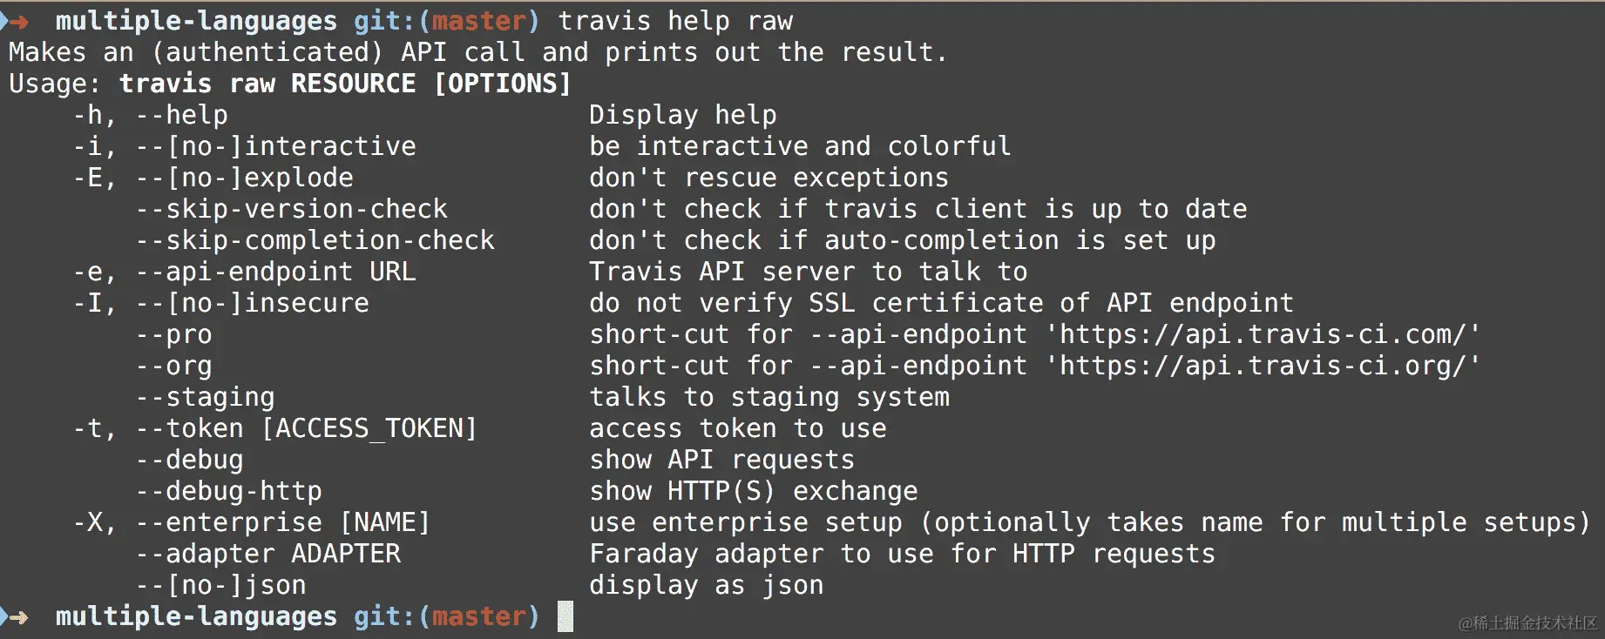The image size is (1605, 639).
Task: Click the '--[no-]insecure' option
Action: coord(253,303)
